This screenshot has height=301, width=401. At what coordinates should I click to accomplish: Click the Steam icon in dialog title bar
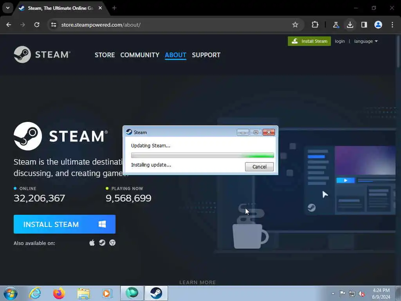[129, 132]
